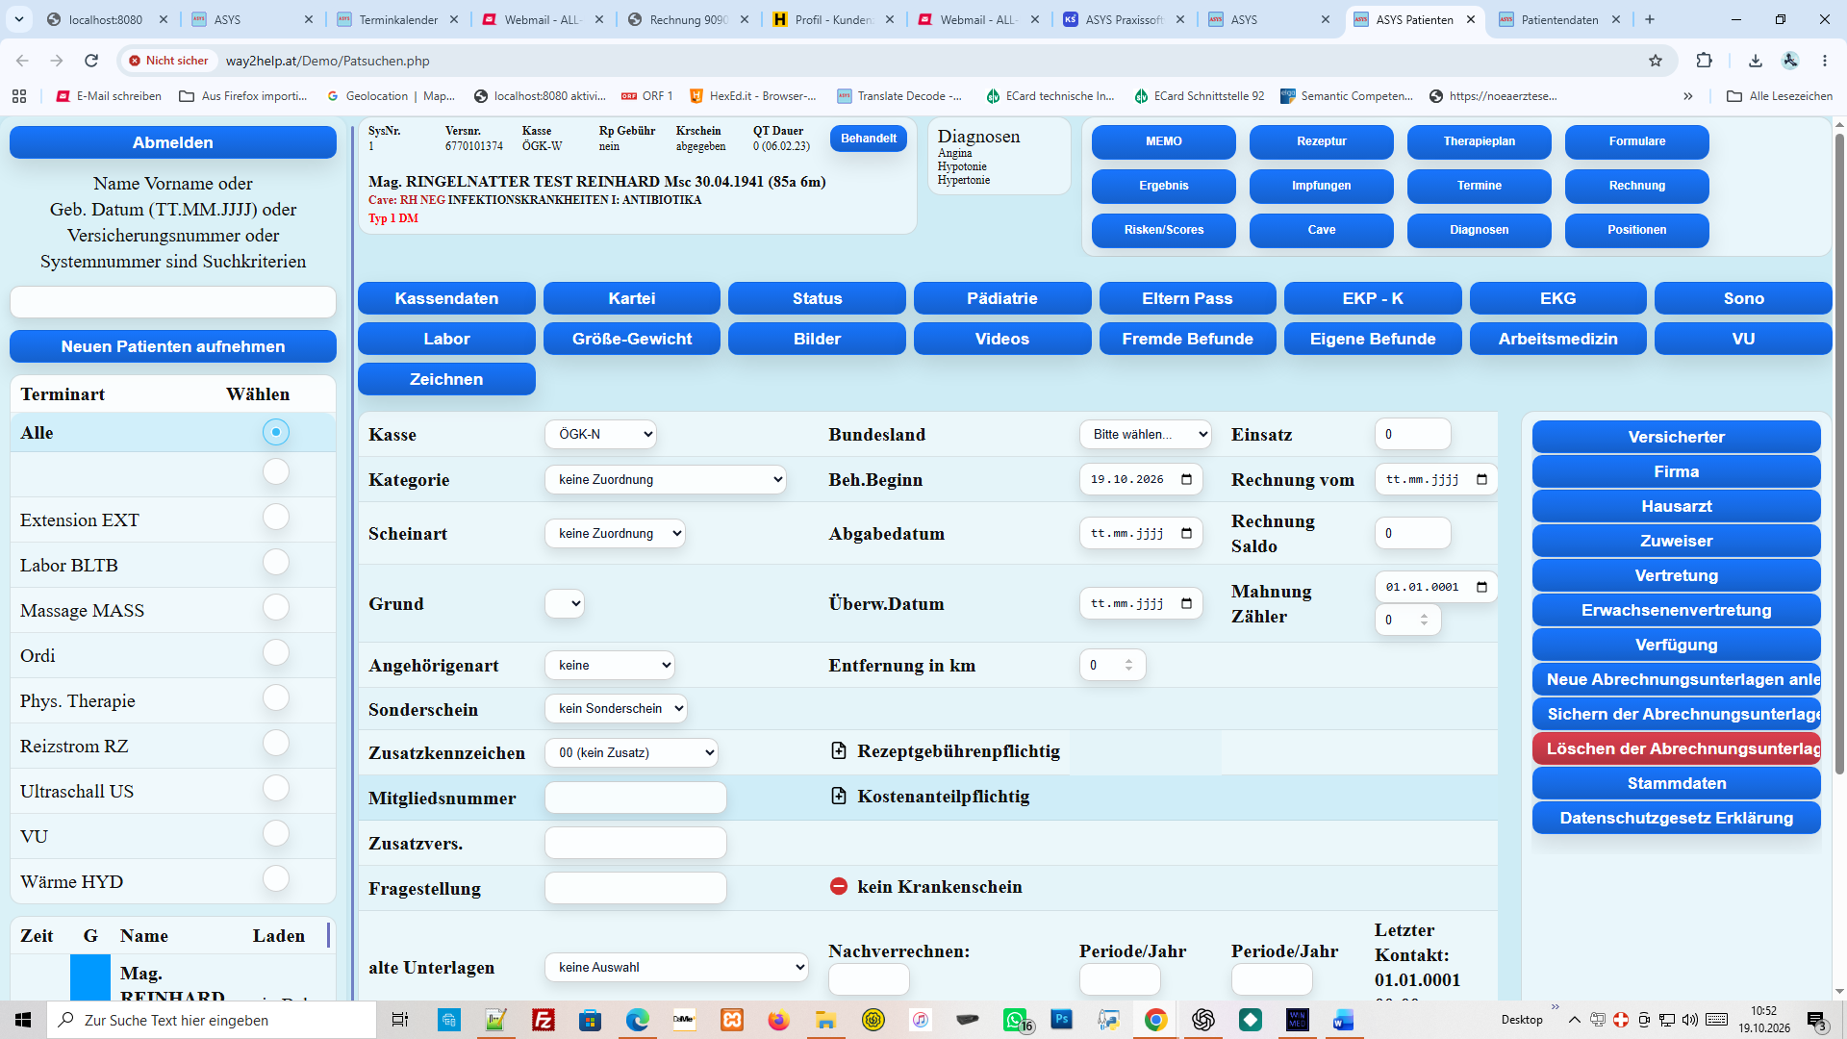Image resolution: width=1847 pixels, height=1039 pixels.
Task: Open the Kategorie dropdown
Action: pyautogui.click(x=666, y=480)
